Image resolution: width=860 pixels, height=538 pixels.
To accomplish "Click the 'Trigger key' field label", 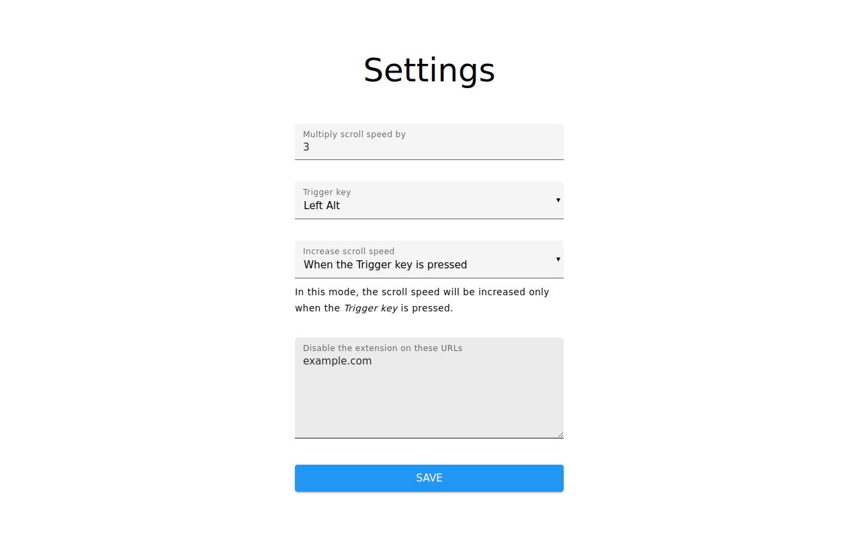I will pos(327,192).
